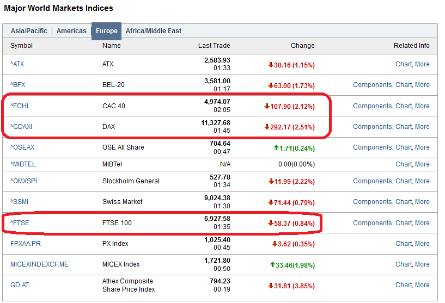
Task: Open Components link for DAX row
Action: click(x=373, y=127)
